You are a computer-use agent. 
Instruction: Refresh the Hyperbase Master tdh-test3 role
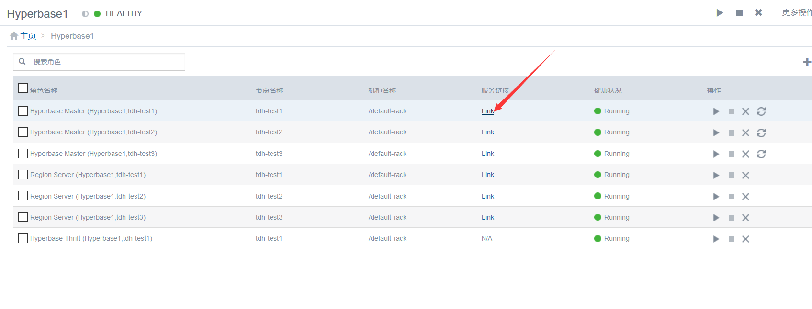click(x=761, y=154)
